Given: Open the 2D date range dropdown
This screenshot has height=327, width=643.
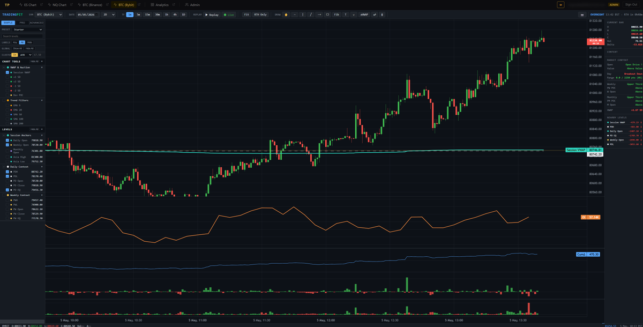Looking at the screenshot, I should coord(107,14).
